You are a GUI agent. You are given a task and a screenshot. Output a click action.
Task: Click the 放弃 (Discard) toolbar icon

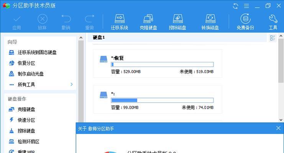coord(42,22)
